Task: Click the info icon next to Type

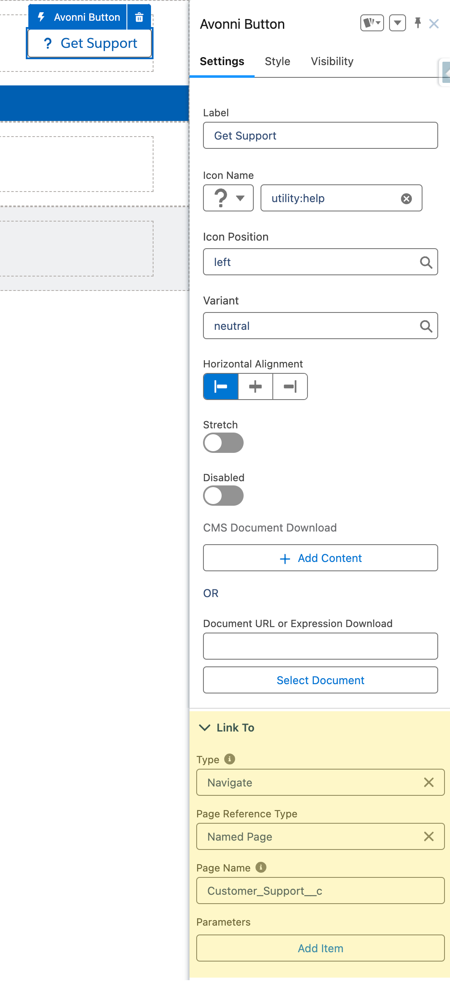Action: coord(230,759)
